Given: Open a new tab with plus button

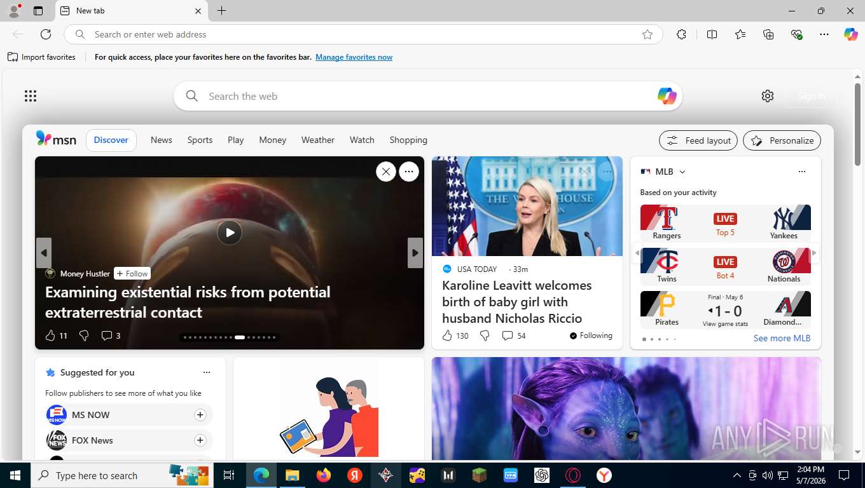Looking at the screenshot, I should (x=221, y=11).
